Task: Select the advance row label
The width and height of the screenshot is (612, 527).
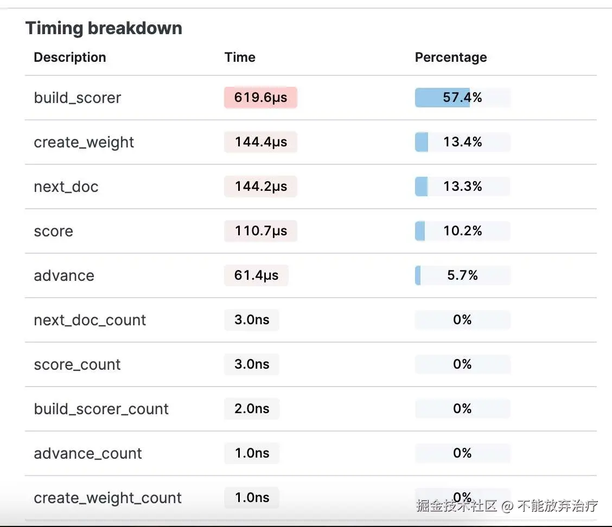Action: tap(64, 275)
